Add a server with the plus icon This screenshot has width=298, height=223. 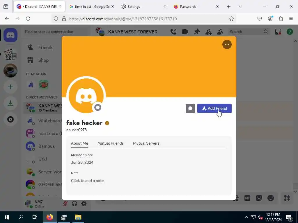[x=10, y=87]
